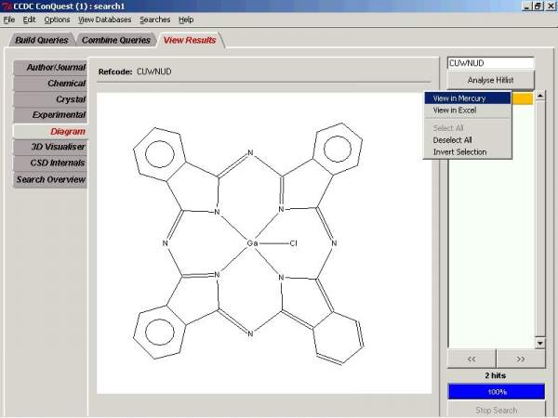This screenshot has height=418, width=558.
Task: Open the View Databases menu
Action: 104,20
